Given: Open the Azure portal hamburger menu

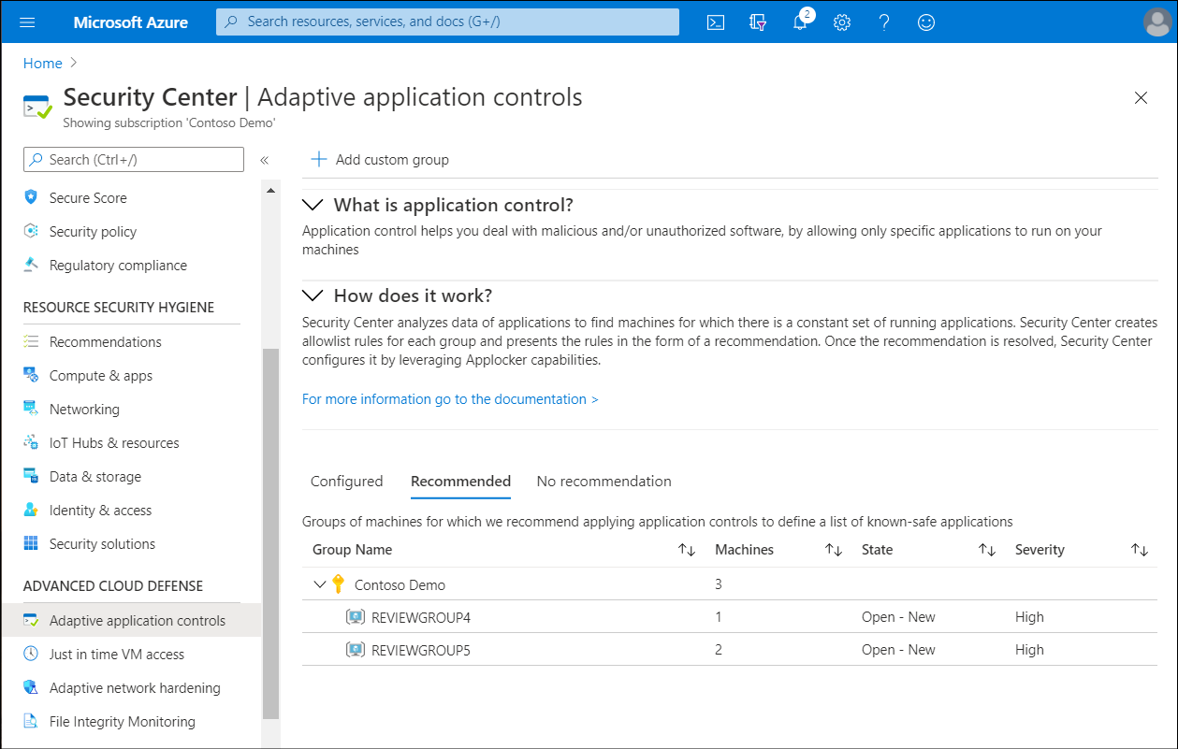Looking at the screenshot, I should (26, 22).
